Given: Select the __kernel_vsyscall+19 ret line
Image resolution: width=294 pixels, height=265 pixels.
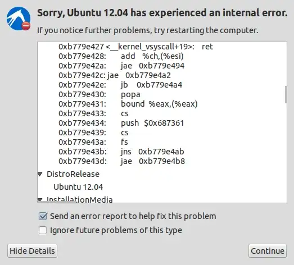Looking at the screenshot, I should [135, 47].
